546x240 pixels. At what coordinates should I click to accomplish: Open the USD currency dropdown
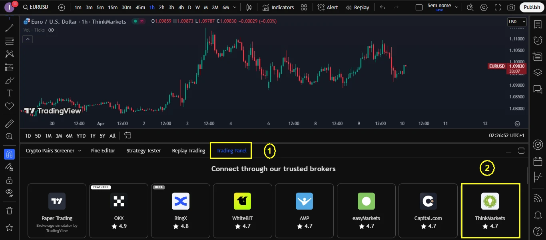click(x=516, y=22)
